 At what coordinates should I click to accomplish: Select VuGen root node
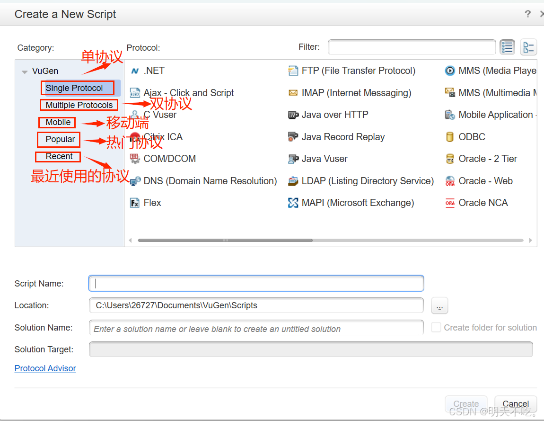[x=45, y=71]
